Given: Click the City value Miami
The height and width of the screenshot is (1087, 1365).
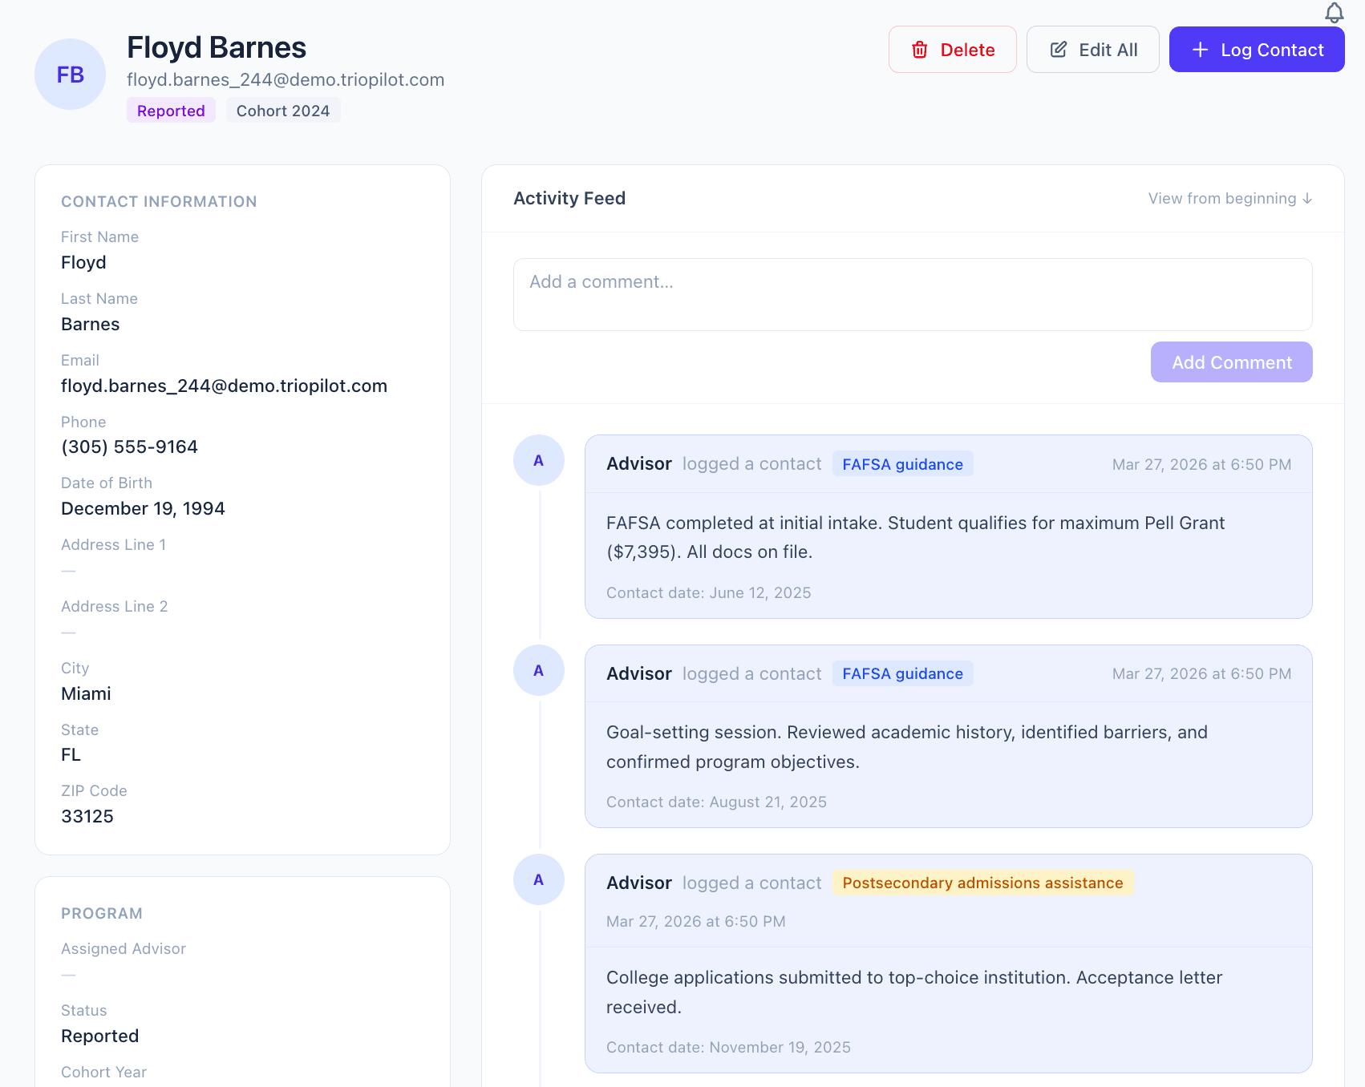Looking at the screenshot, I should point(86,694).
